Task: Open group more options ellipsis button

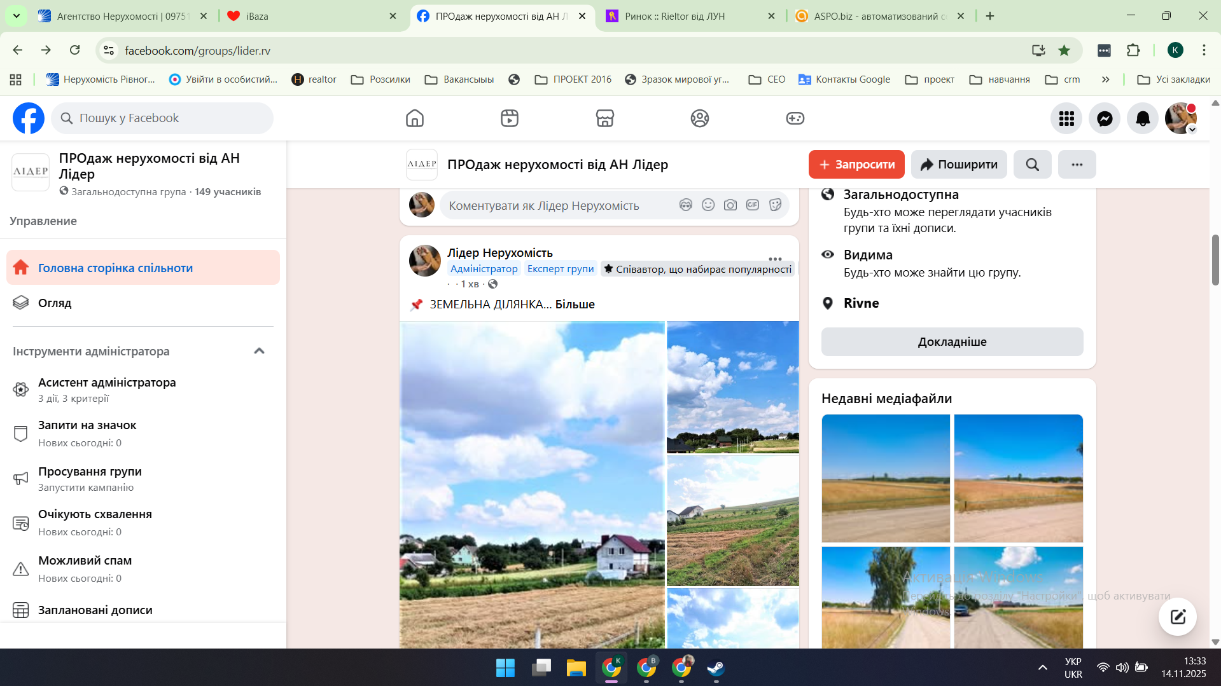Action: pos(1077,165)
